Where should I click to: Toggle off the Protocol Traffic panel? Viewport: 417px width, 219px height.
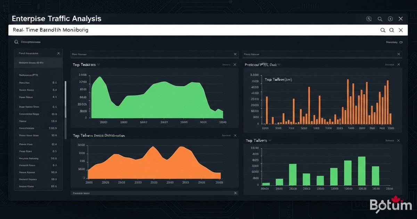(x=399, y=64)
